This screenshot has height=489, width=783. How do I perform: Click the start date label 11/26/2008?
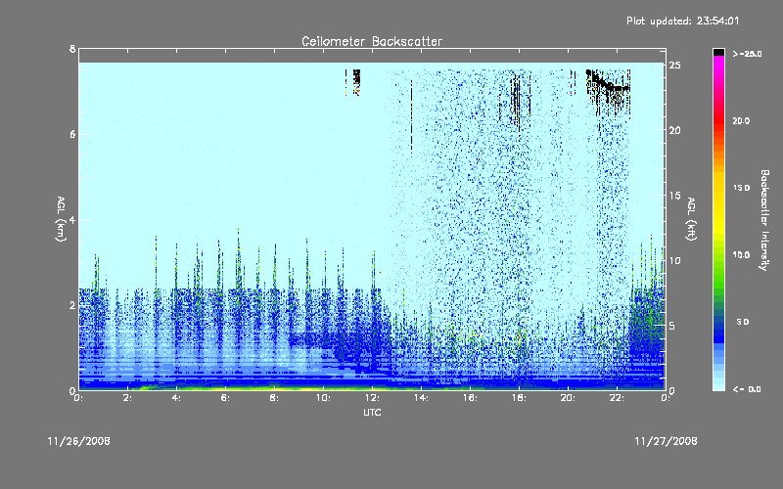pos(79,441)
